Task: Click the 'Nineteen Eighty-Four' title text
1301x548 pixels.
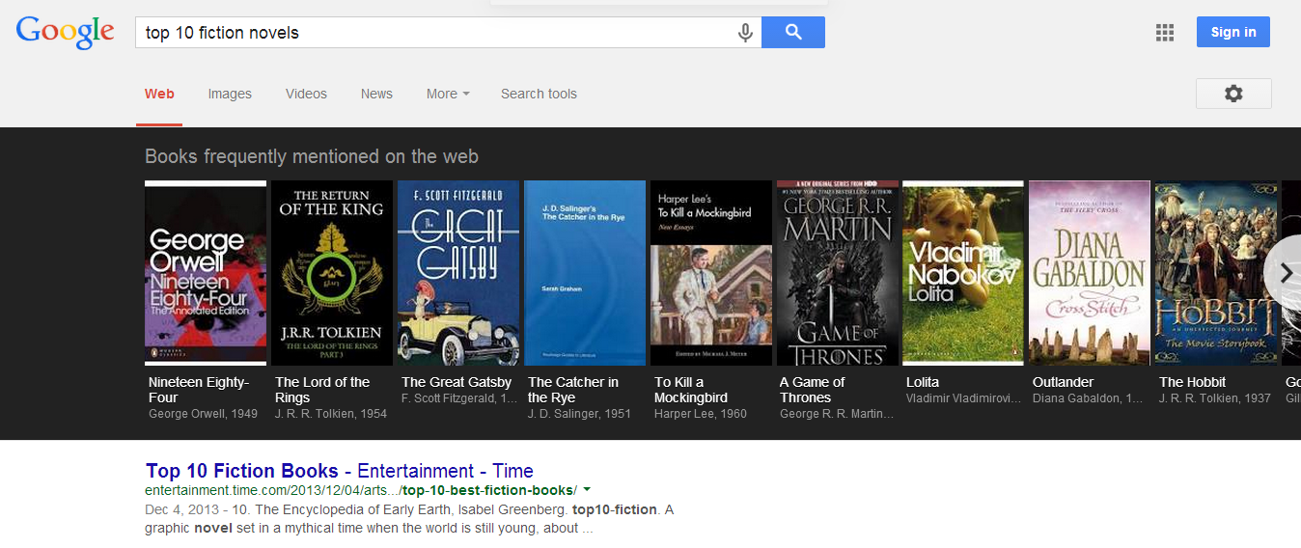Action: point(198,390)
